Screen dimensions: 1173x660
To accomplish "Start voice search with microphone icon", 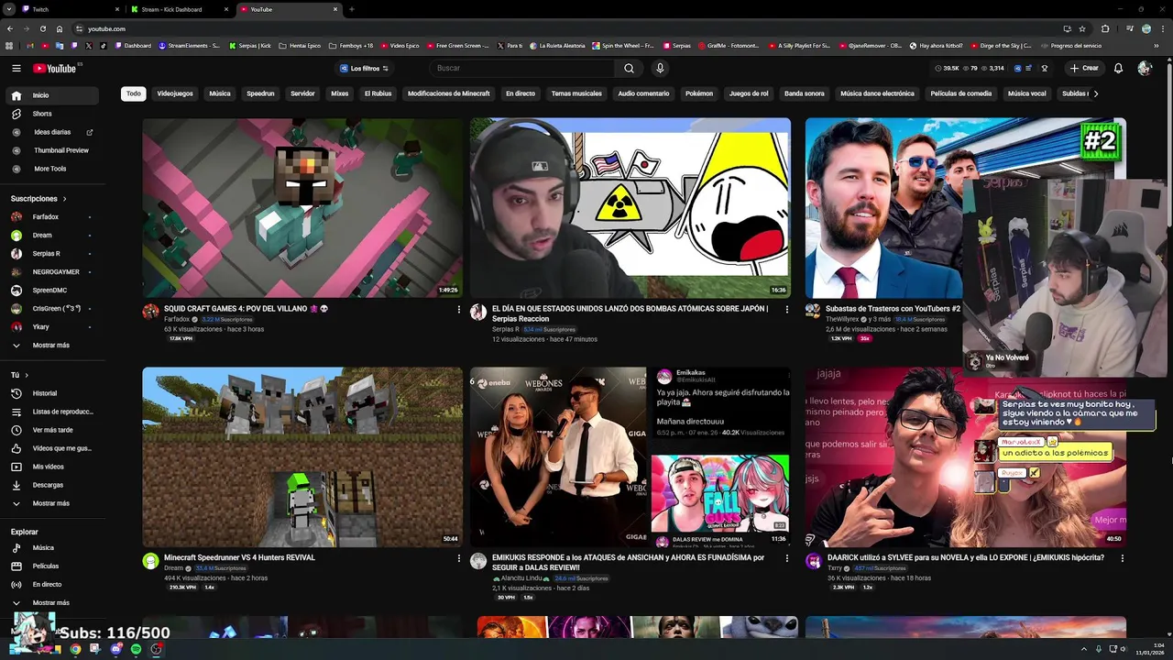I will 660,68.
